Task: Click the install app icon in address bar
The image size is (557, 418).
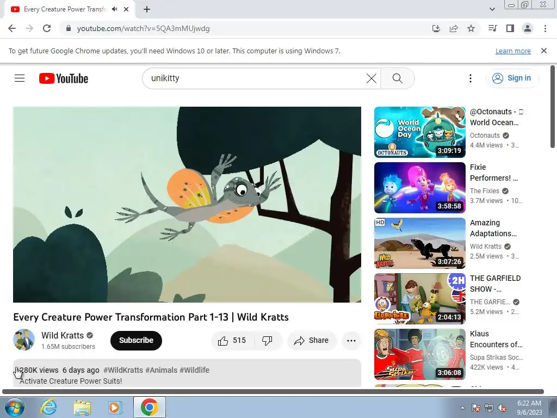Action: 436,28
